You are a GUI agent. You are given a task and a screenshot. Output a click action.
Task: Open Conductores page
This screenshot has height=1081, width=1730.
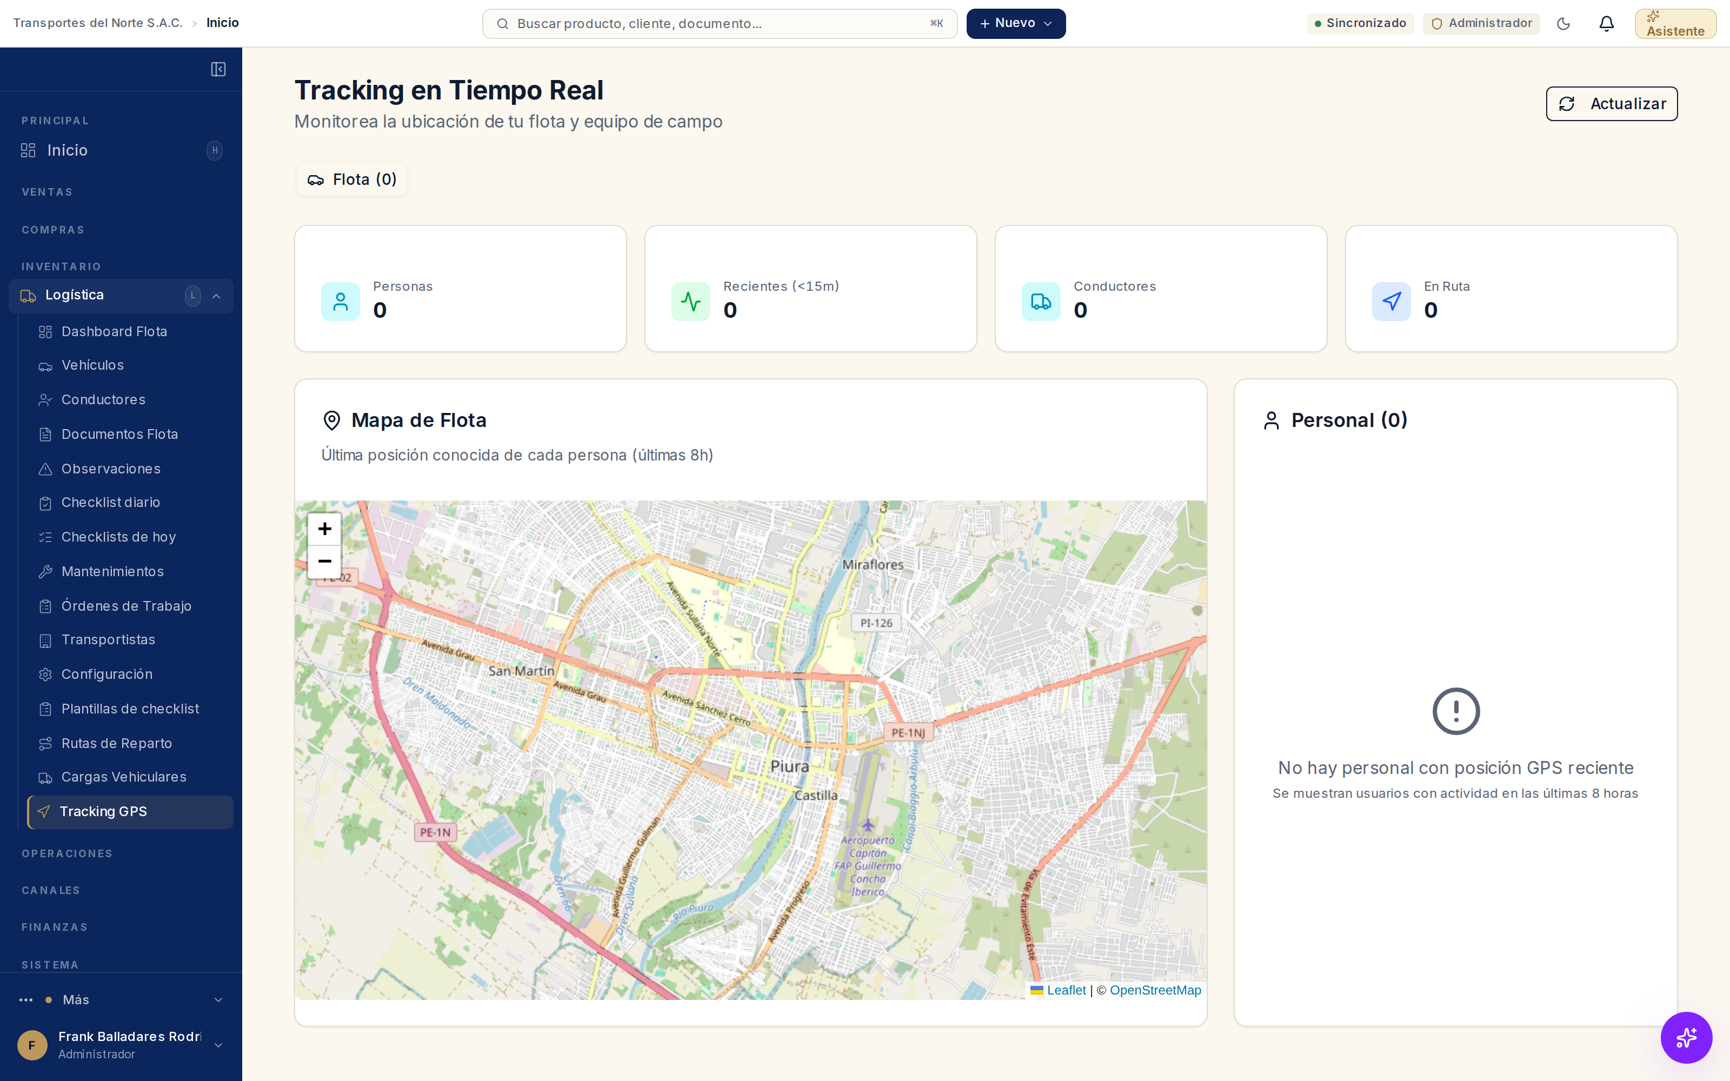130,399
